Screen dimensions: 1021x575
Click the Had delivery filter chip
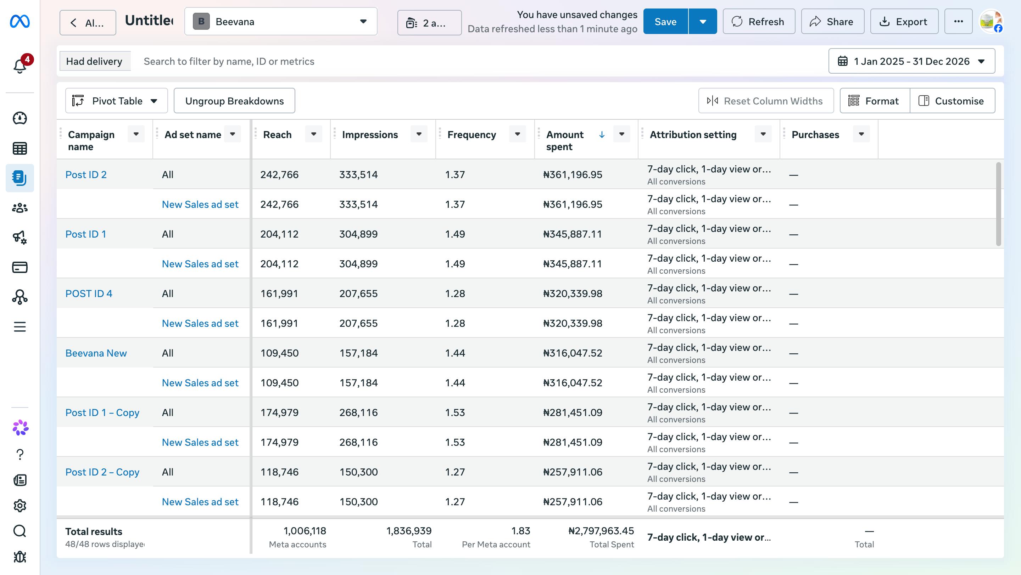click(x=95, y=61)
